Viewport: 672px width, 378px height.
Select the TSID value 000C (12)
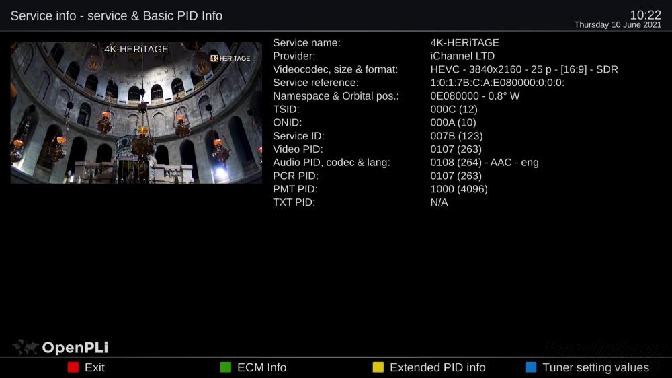coord(454,110)
